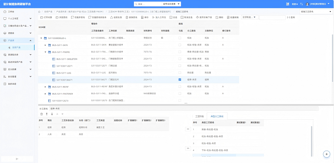Click the << transfer button

(188, 129)
